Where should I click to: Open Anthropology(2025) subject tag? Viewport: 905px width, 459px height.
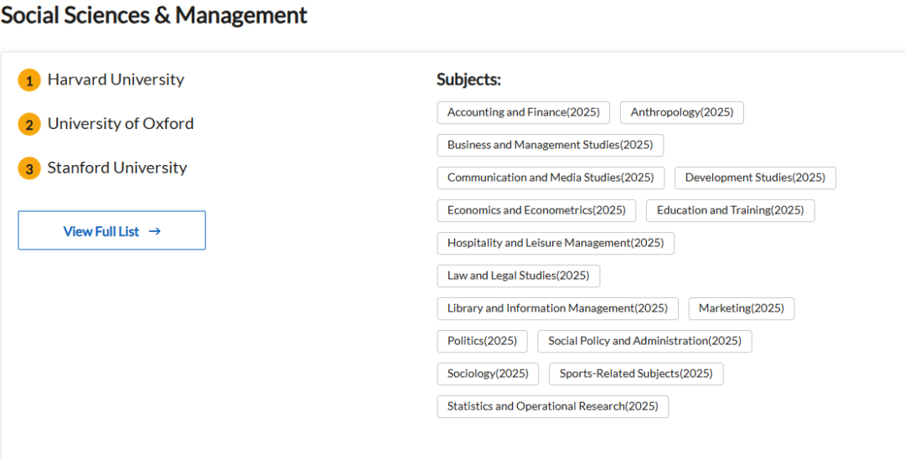click(x=681, y=112)
